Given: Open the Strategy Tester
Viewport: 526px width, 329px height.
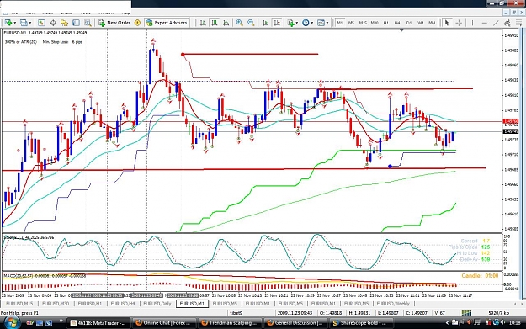Looking at the screenshot, I should (88, 23).
